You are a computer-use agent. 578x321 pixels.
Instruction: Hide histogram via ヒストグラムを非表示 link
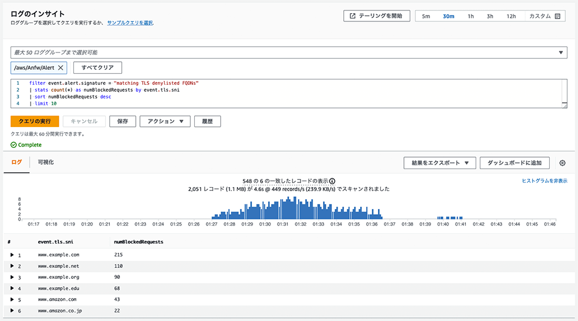tap(544, 181)
